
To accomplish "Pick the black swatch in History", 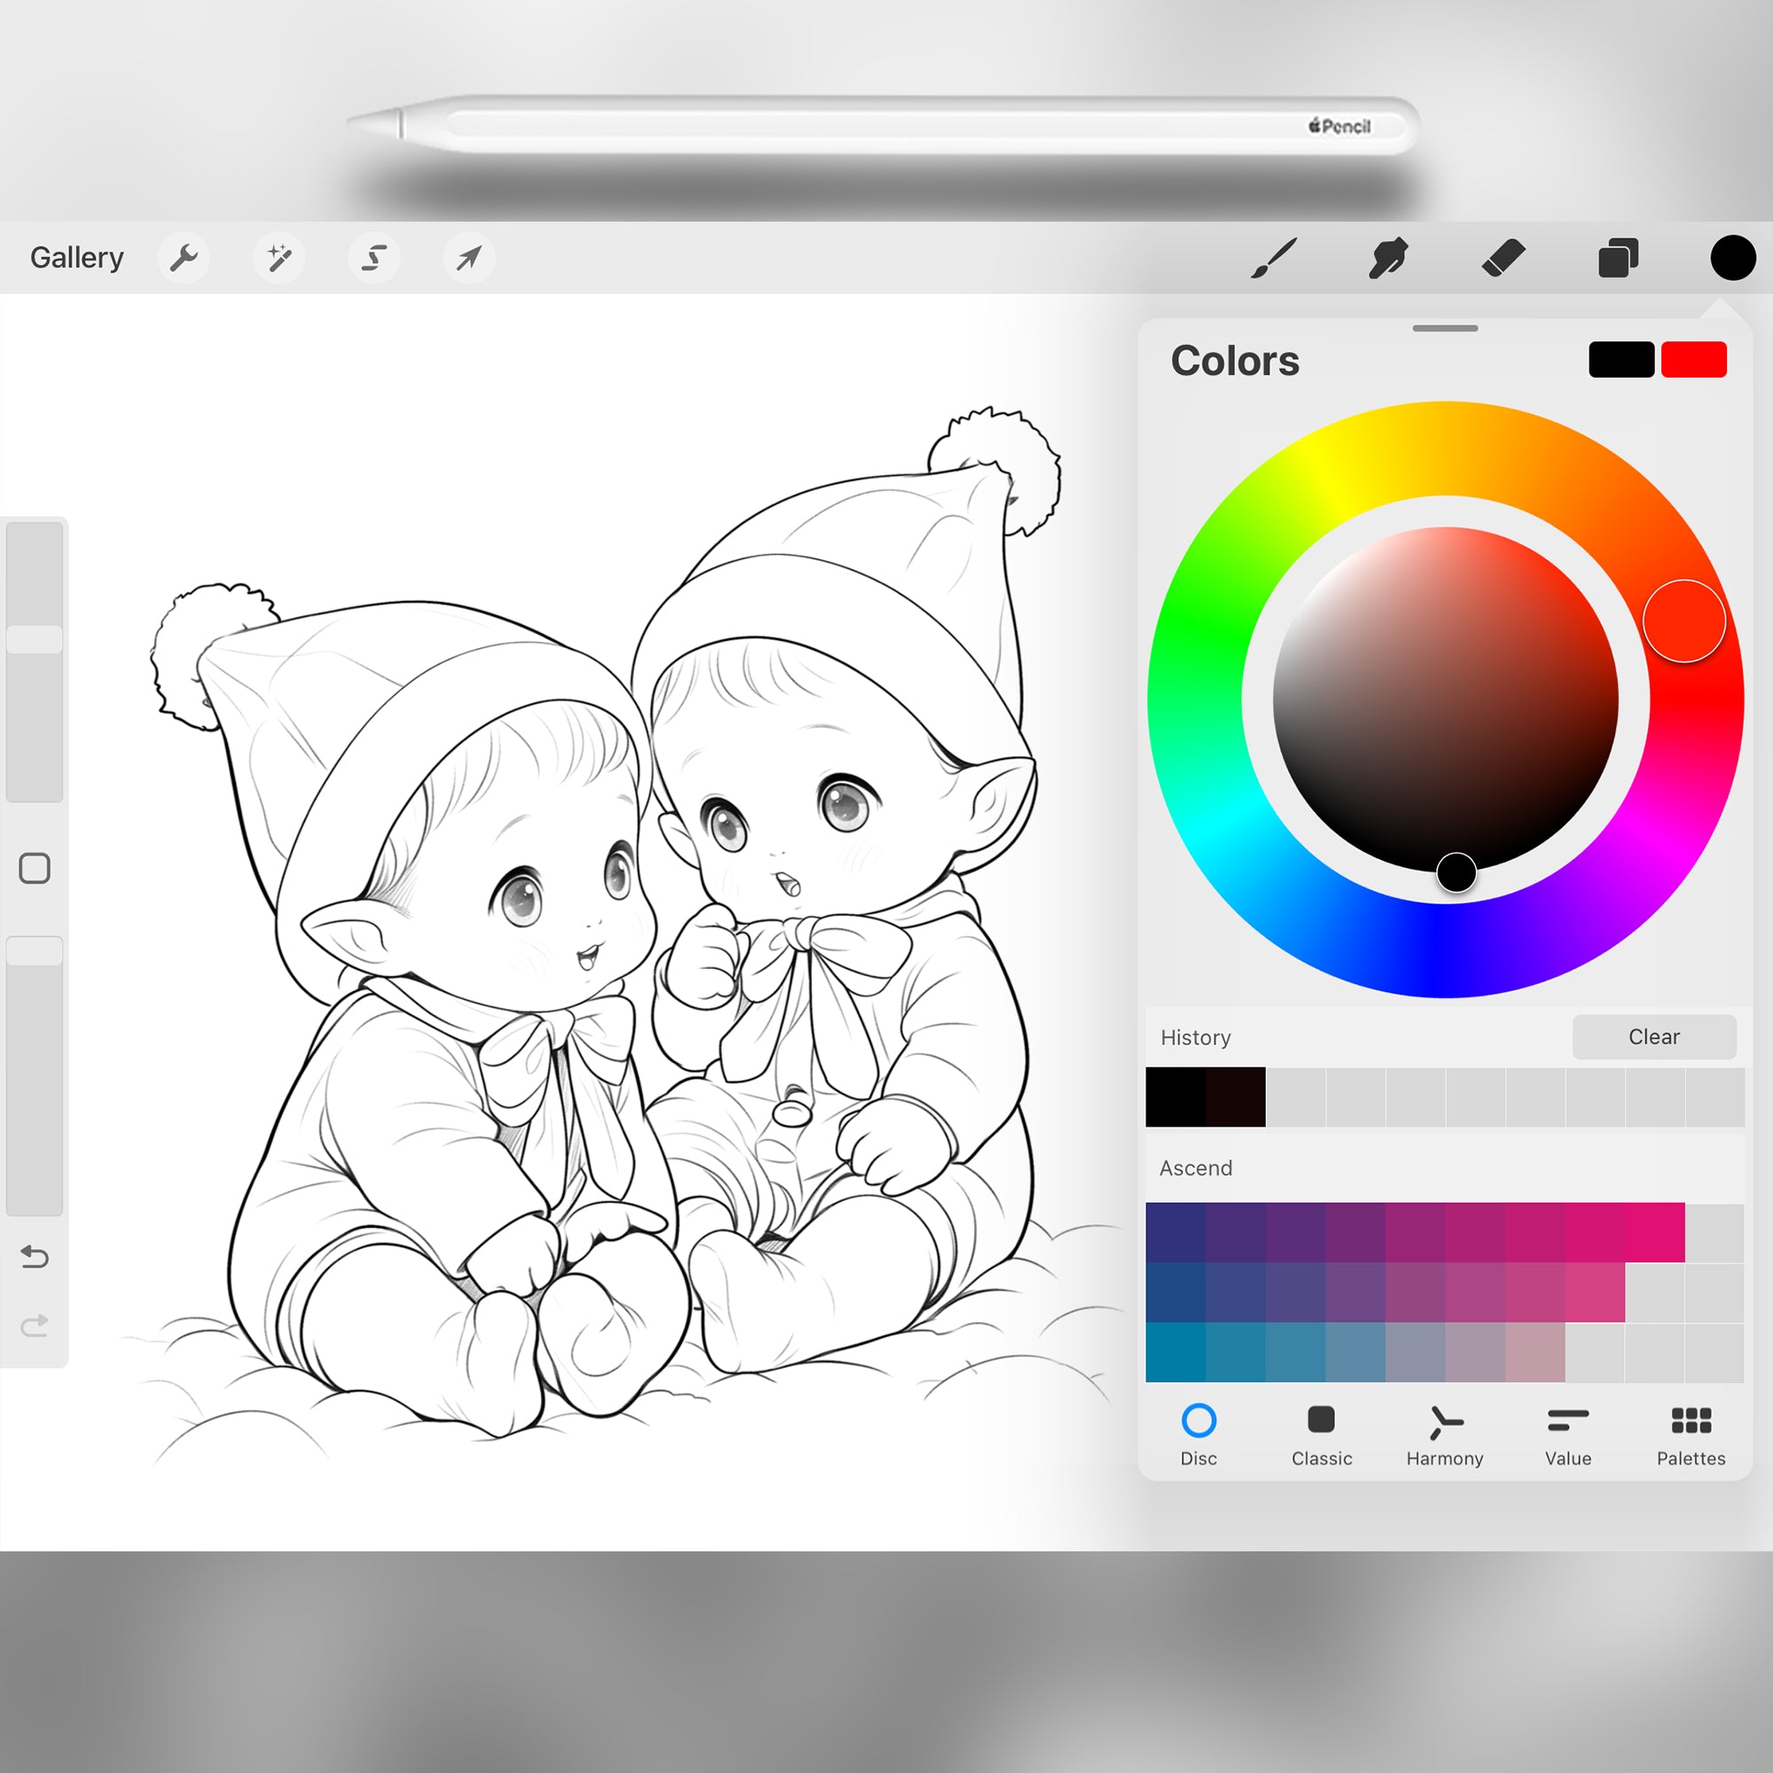I will click(1175, 1097).
